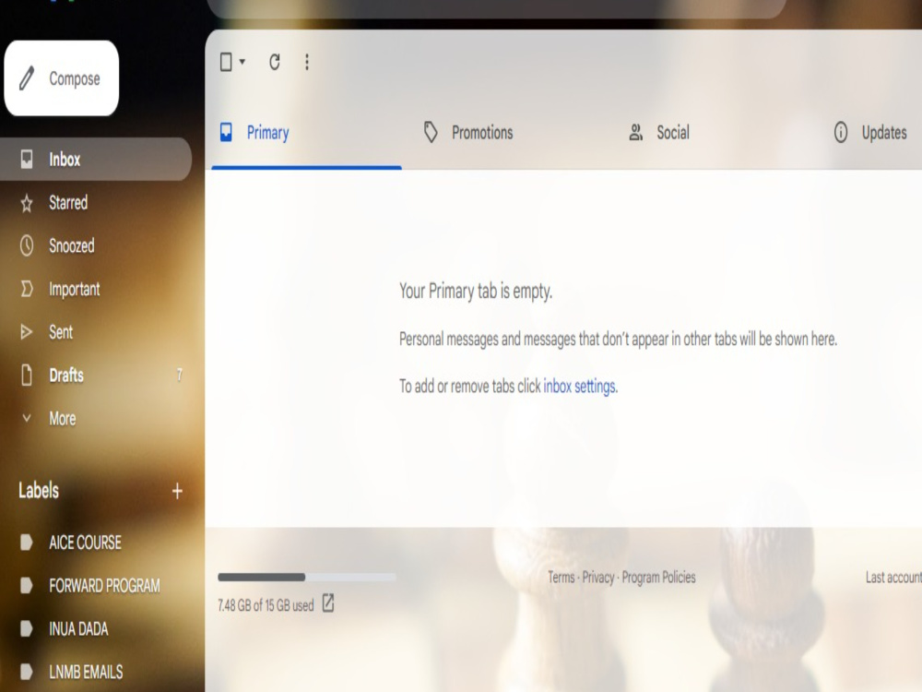Open the Starred folder
The image size is (922, 692).
96,202
